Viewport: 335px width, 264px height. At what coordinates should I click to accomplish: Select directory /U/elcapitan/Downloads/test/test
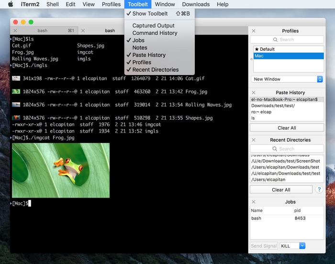tap(287, 173)
